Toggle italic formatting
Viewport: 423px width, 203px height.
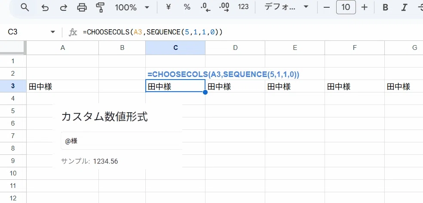(404, 7)
